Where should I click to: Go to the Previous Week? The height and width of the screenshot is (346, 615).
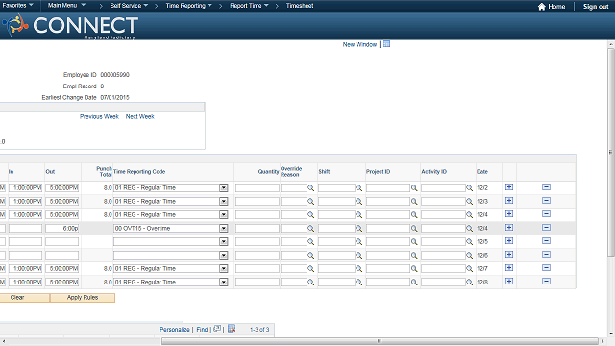pyautogui.click(x=99, y=116)
